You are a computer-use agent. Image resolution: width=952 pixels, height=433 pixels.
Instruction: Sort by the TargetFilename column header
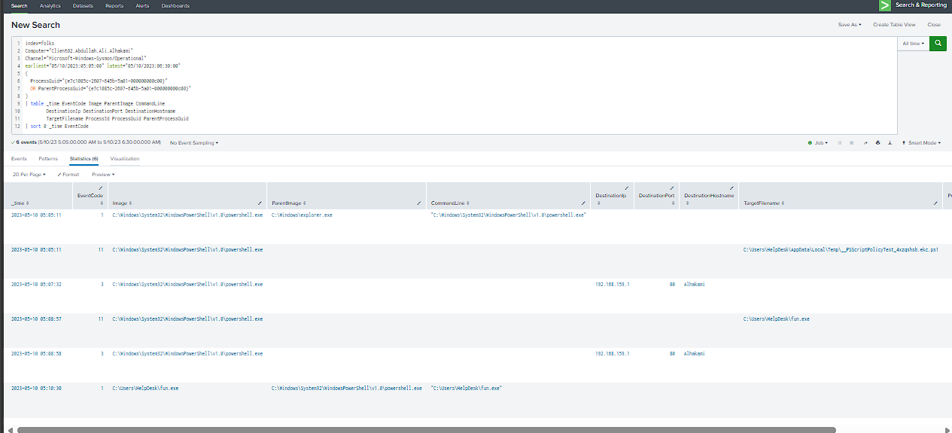[x=765, y=203]
